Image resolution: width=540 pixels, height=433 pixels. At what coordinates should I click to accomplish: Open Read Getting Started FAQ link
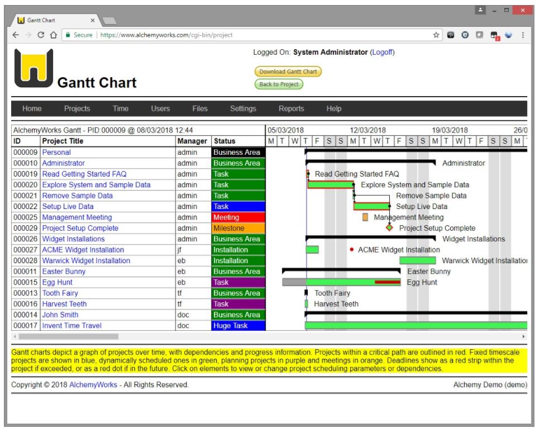coord(84,174)
